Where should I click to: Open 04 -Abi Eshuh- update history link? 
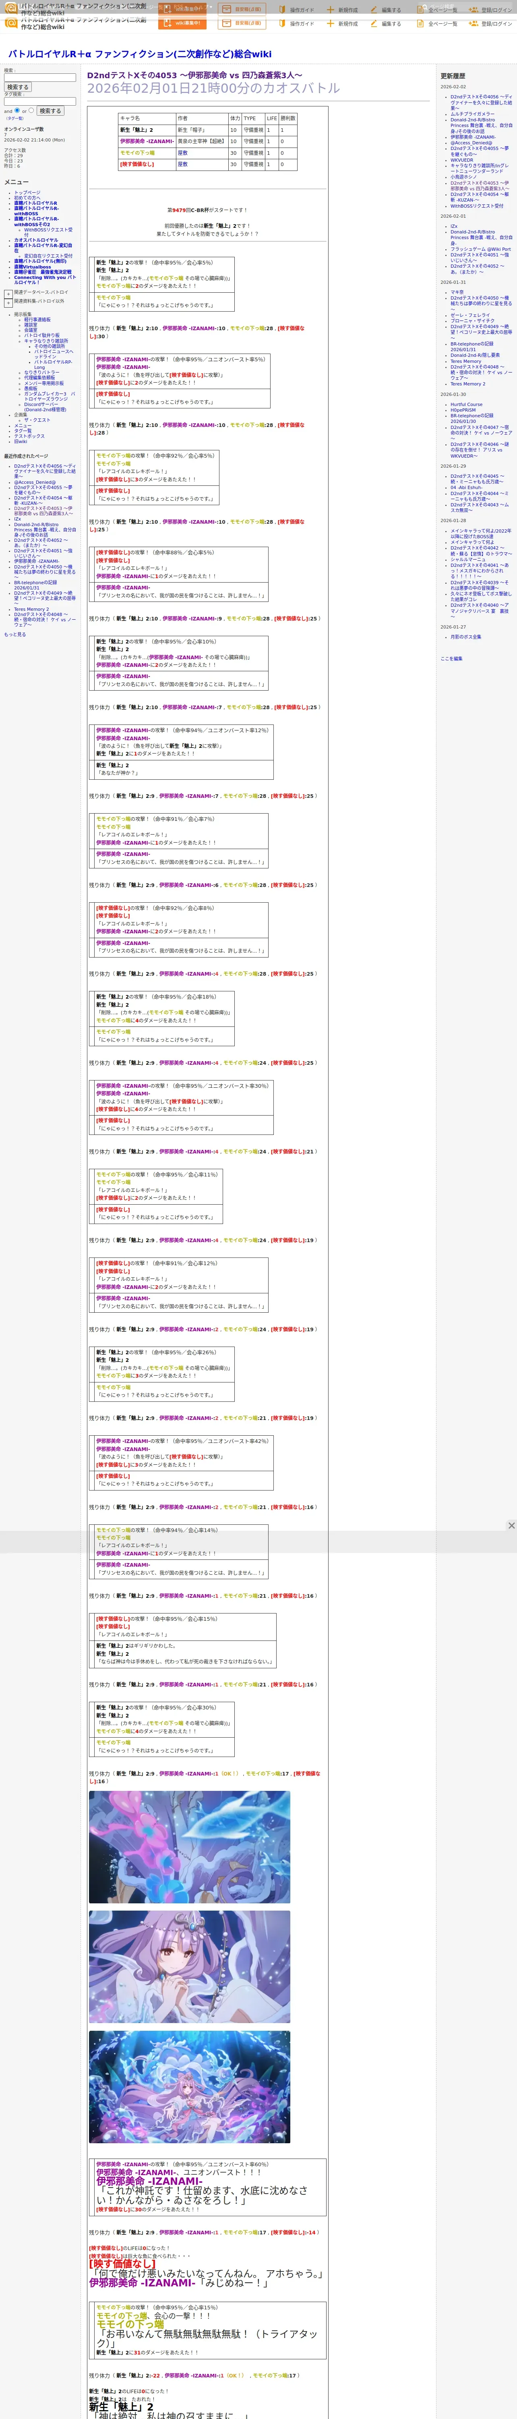pyautogui.click(x=467, y=487)
